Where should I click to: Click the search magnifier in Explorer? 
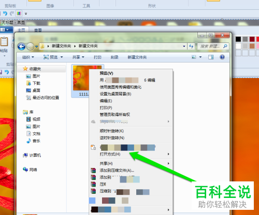[x=225, y=46]
